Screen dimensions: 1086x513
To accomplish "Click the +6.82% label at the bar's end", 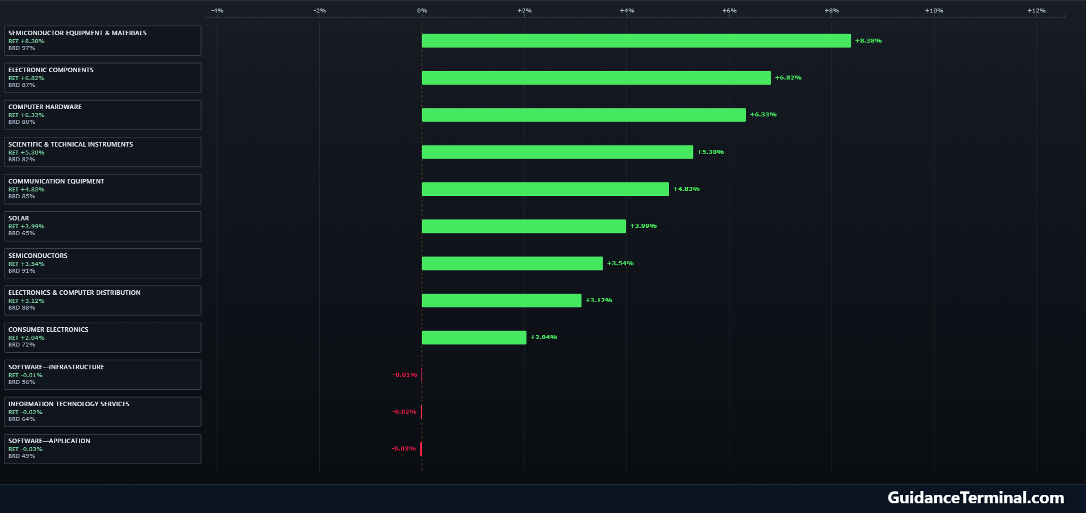I will coord(788,78).
